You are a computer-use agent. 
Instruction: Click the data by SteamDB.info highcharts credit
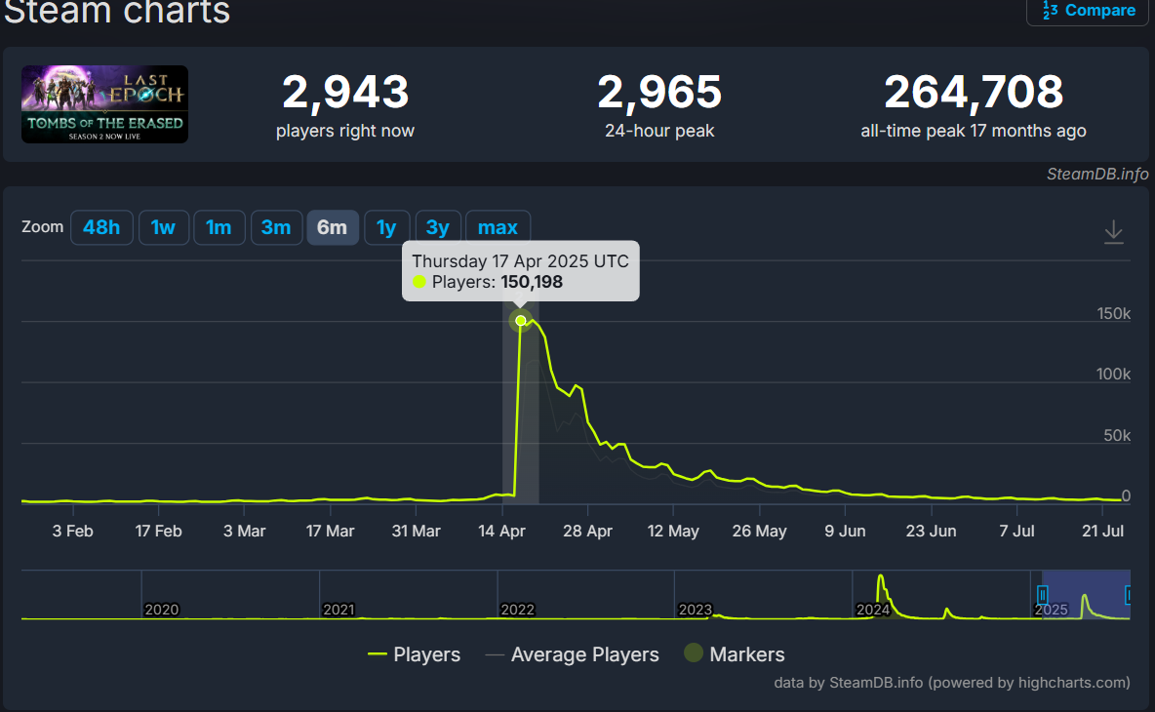pos(952,683)
